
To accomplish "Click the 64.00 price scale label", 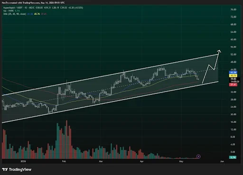I will [234, 32].
